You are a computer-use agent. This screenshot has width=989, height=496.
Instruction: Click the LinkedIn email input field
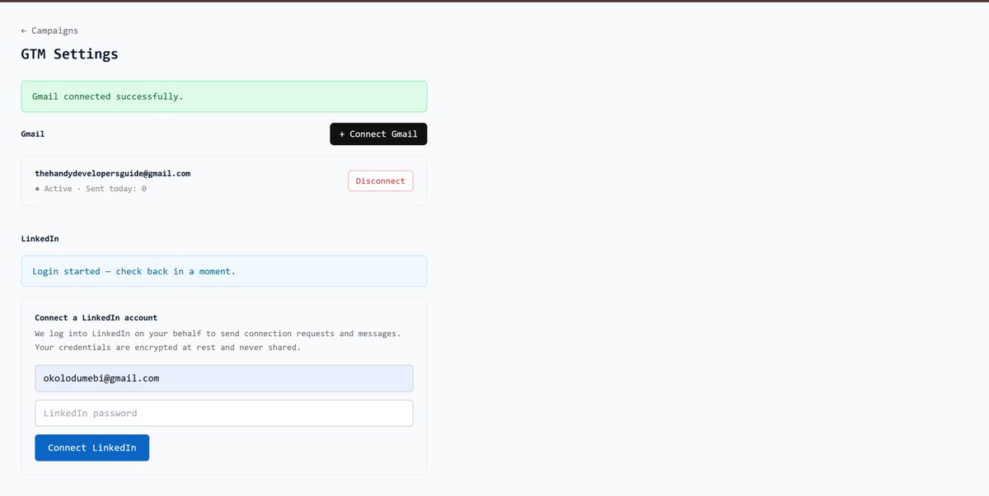pyautogui.click(x=223, y=378)
